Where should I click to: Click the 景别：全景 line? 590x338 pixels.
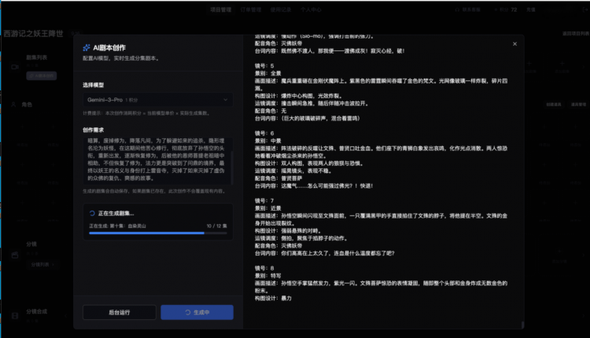[268, 73]
